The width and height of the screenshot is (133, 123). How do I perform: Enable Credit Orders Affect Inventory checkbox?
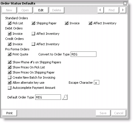pos(33,44)
